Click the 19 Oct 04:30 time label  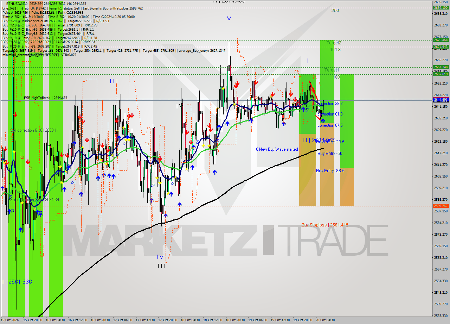258,320
